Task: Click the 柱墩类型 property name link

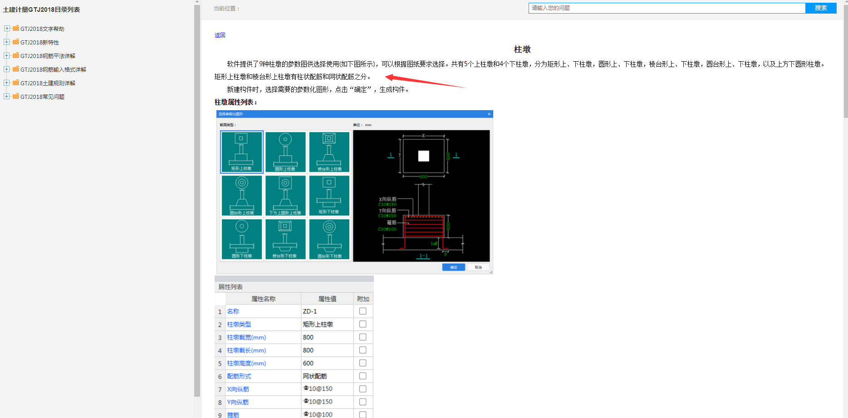Action: [x=239, y=325]
